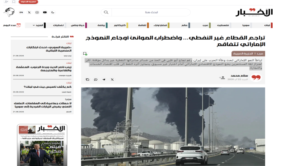
Task: Click the PDF icon next to عدد اليوم
Action: 18,25
